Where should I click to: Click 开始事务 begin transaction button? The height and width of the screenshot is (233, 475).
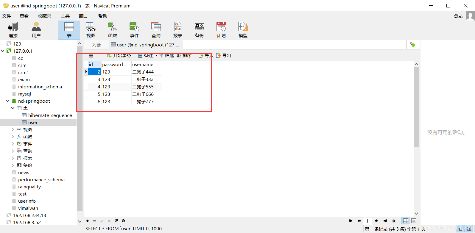click(x=119, y=56)
